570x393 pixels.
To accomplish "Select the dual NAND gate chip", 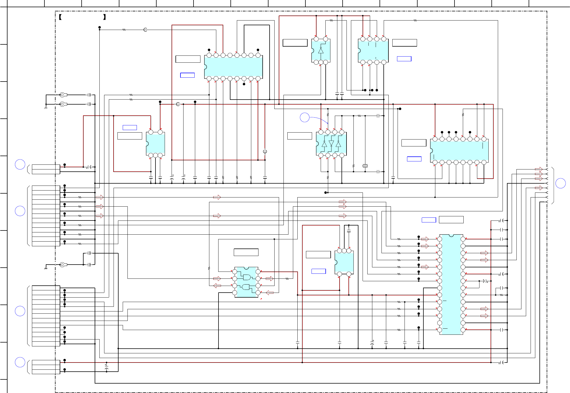I will 246,282.
